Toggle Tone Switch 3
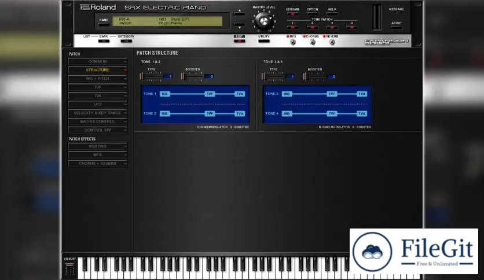The image size is (484, 280). click(332, 27)
